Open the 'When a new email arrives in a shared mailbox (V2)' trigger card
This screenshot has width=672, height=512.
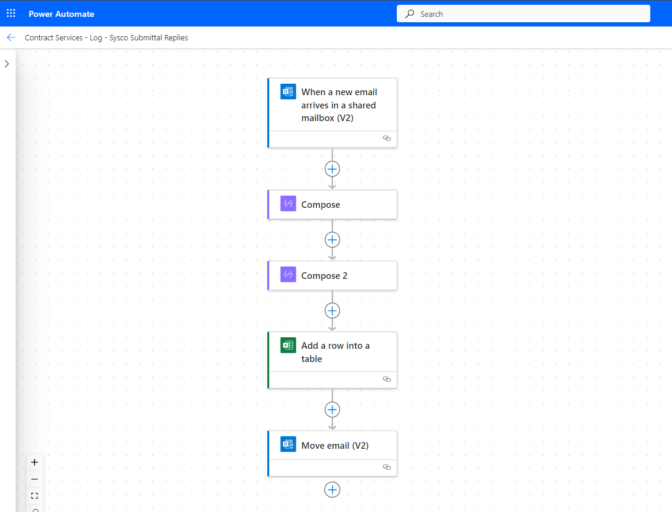(332, 113)
